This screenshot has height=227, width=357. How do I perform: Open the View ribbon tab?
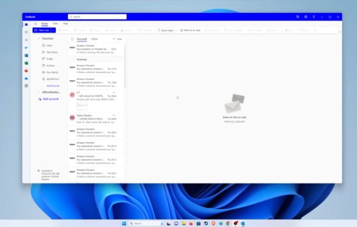55,23
